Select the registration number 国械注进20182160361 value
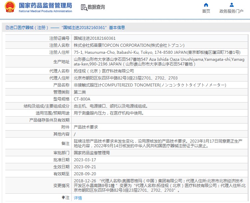250x203 pixels. (x=95, y=38)
